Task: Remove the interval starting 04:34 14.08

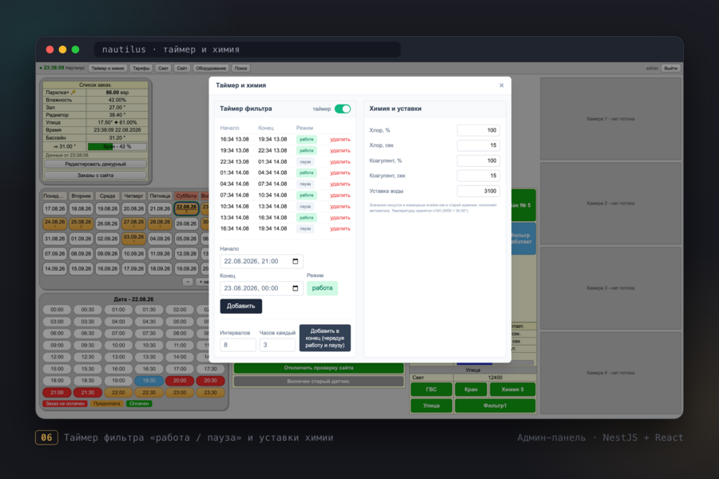Action: click(340, 184)
